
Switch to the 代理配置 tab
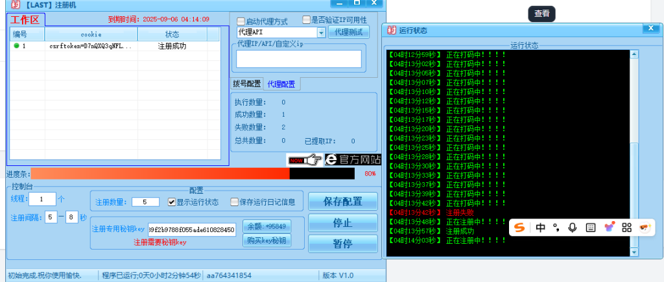click(x=281, y=84)
